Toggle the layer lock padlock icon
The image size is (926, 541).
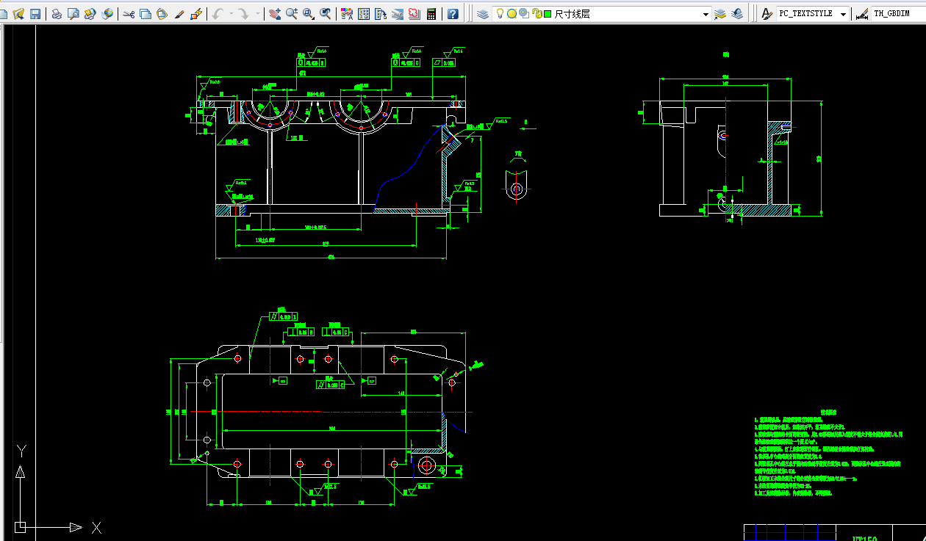536,14
